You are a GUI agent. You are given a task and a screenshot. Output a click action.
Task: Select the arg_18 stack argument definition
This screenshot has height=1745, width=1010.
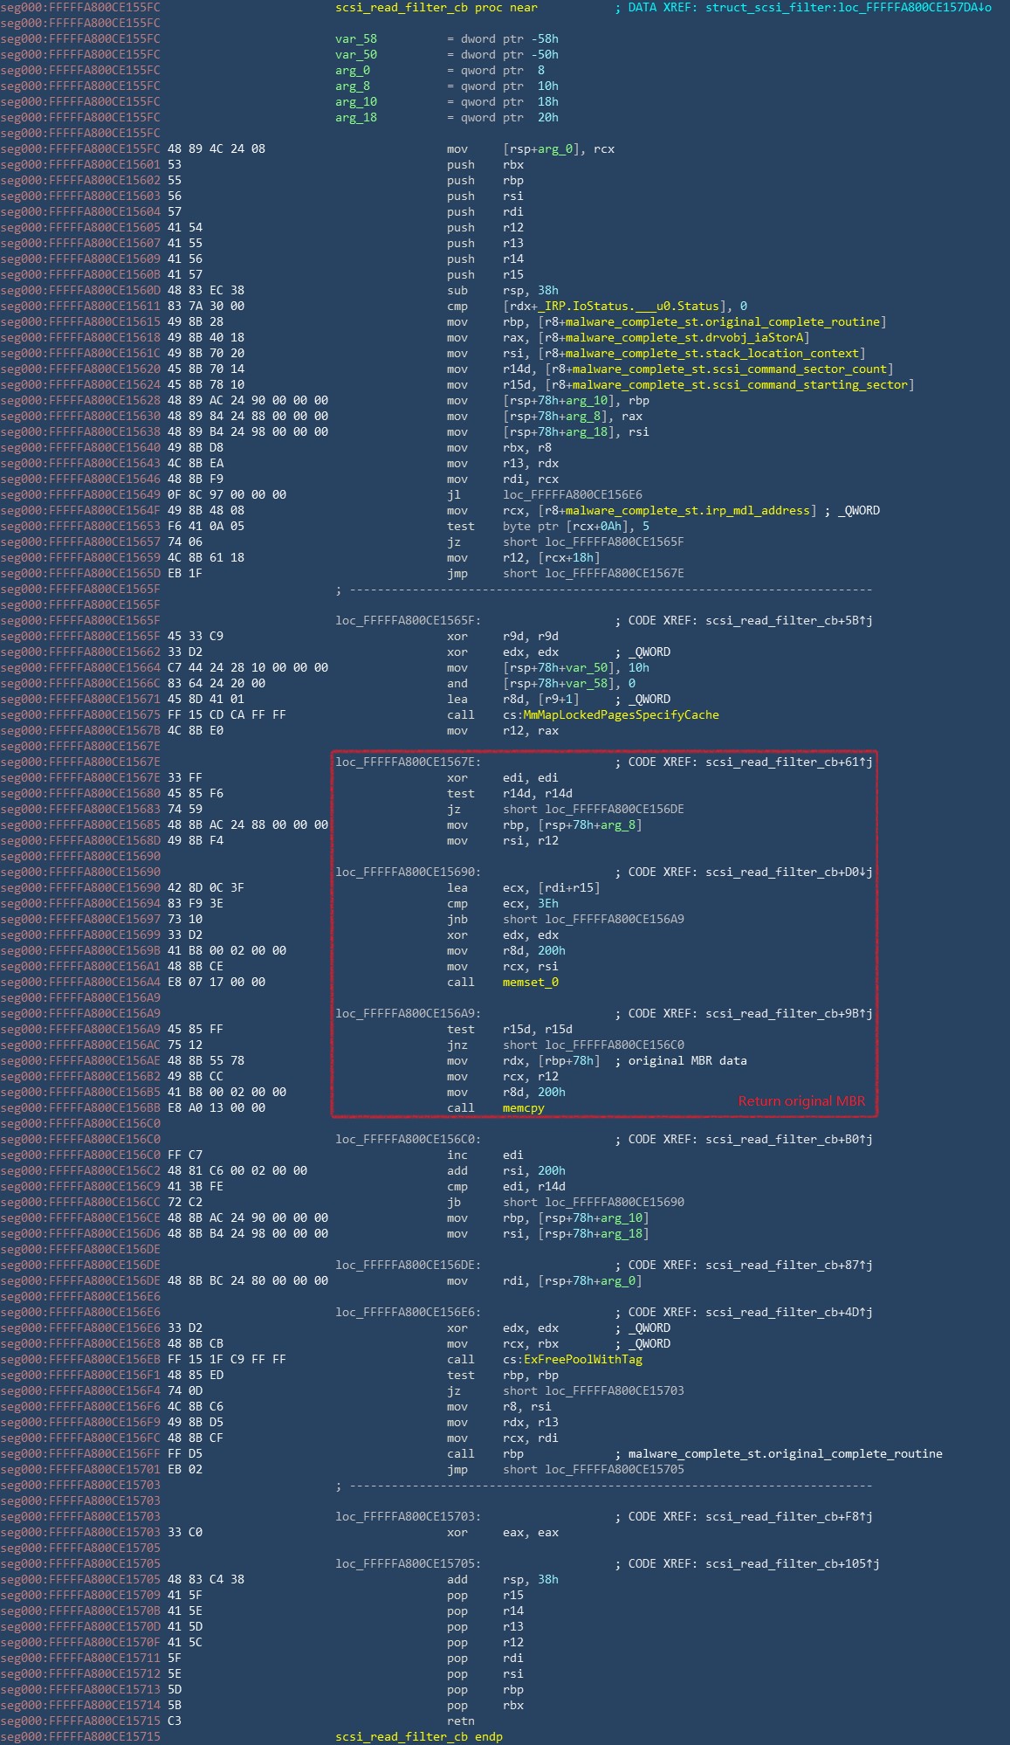click(x=356, y=117)
